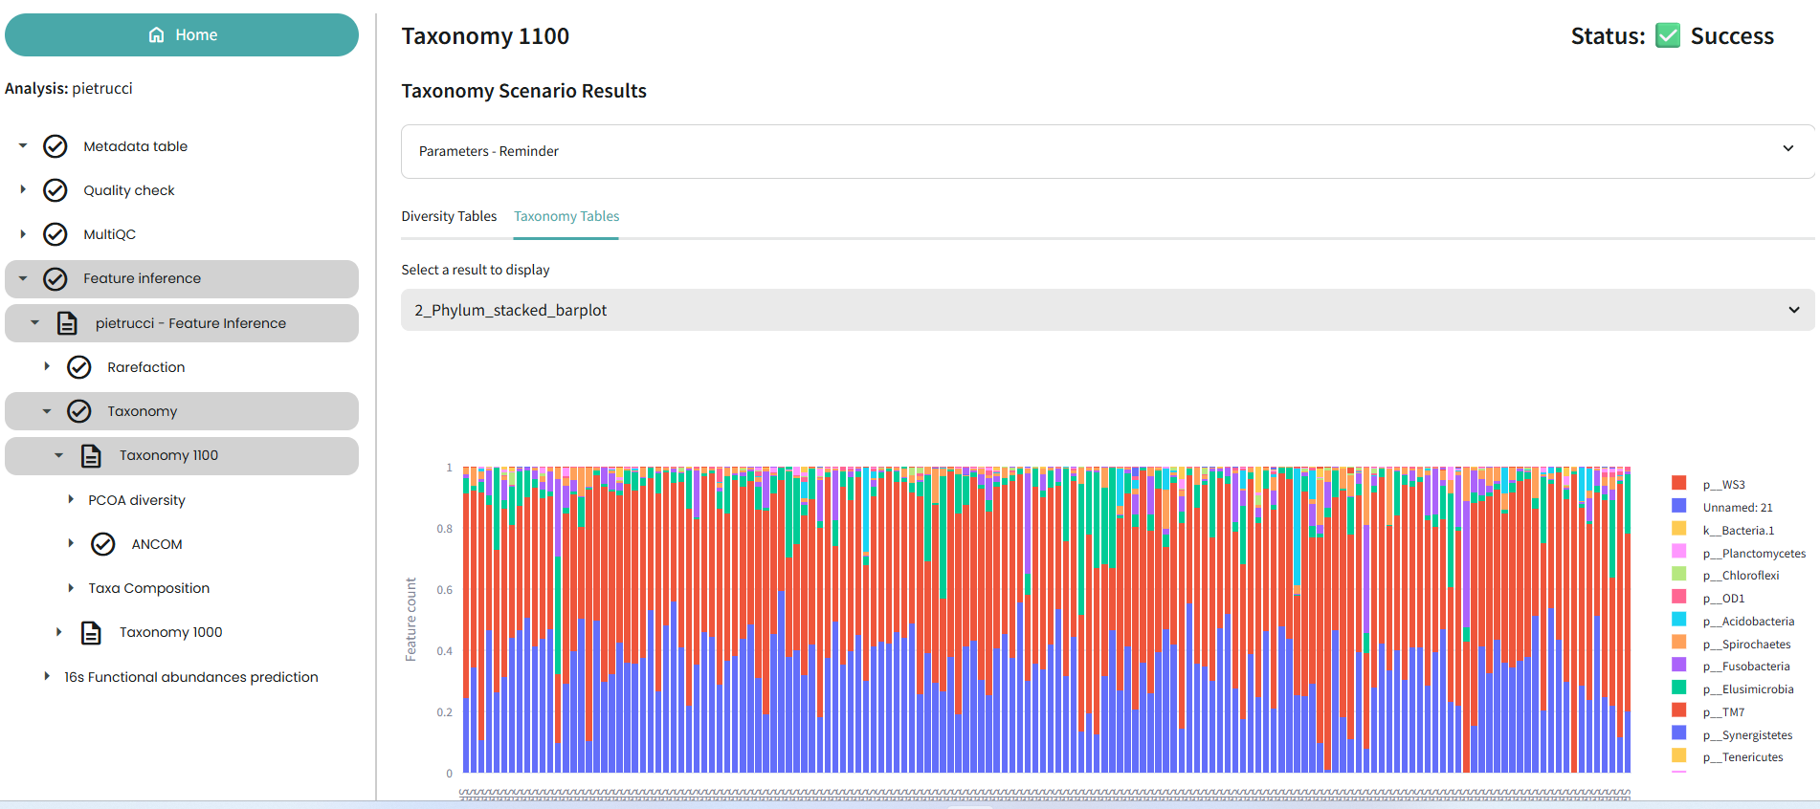Toggle p__OD1 legend swatch
This screenshot has width=1820, height=809.
(1678, 597)
